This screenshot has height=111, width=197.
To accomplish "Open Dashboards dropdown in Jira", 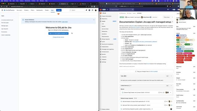I will pyautogui.click(x=40, y=10).
